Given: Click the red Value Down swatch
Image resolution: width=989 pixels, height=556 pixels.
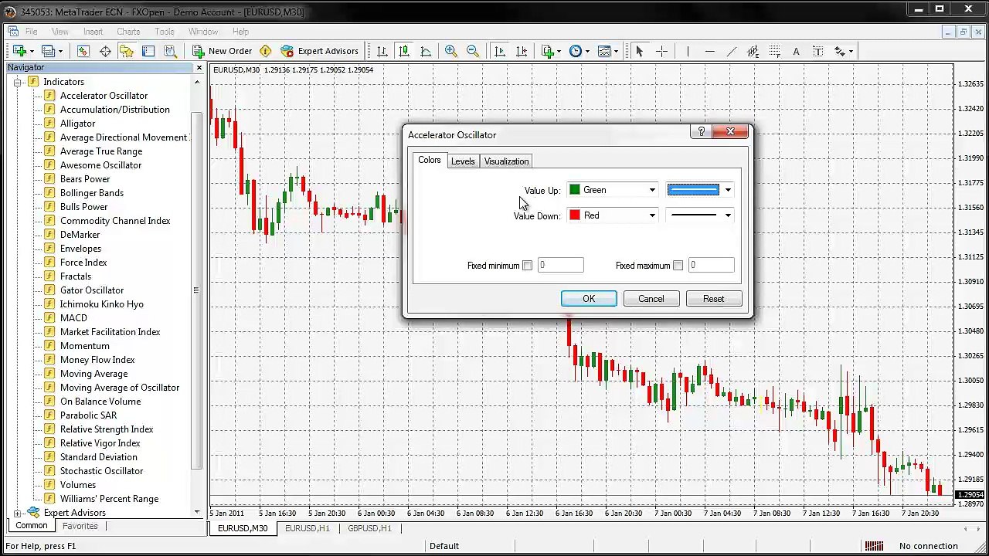Looking at the screenshot, I should point(574,215).
